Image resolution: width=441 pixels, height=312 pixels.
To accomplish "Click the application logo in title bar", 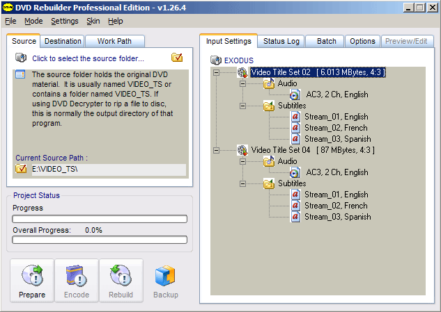I will tap(8, 7).
